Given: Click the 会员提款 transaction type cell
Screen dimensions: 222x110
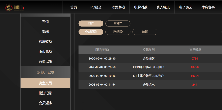Looking at the screenshot, I should tap(149, 58).
